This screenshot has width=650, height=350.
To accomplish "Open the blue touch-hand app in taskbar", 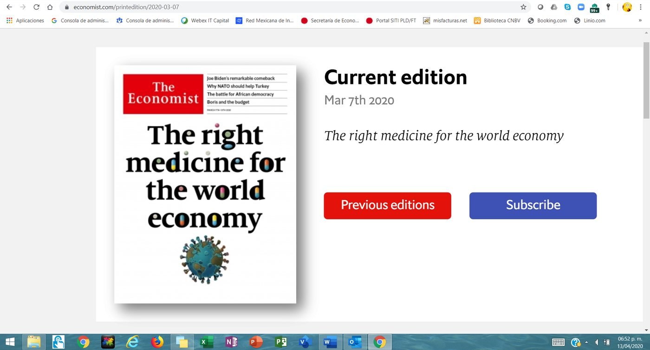I will 58,342.
